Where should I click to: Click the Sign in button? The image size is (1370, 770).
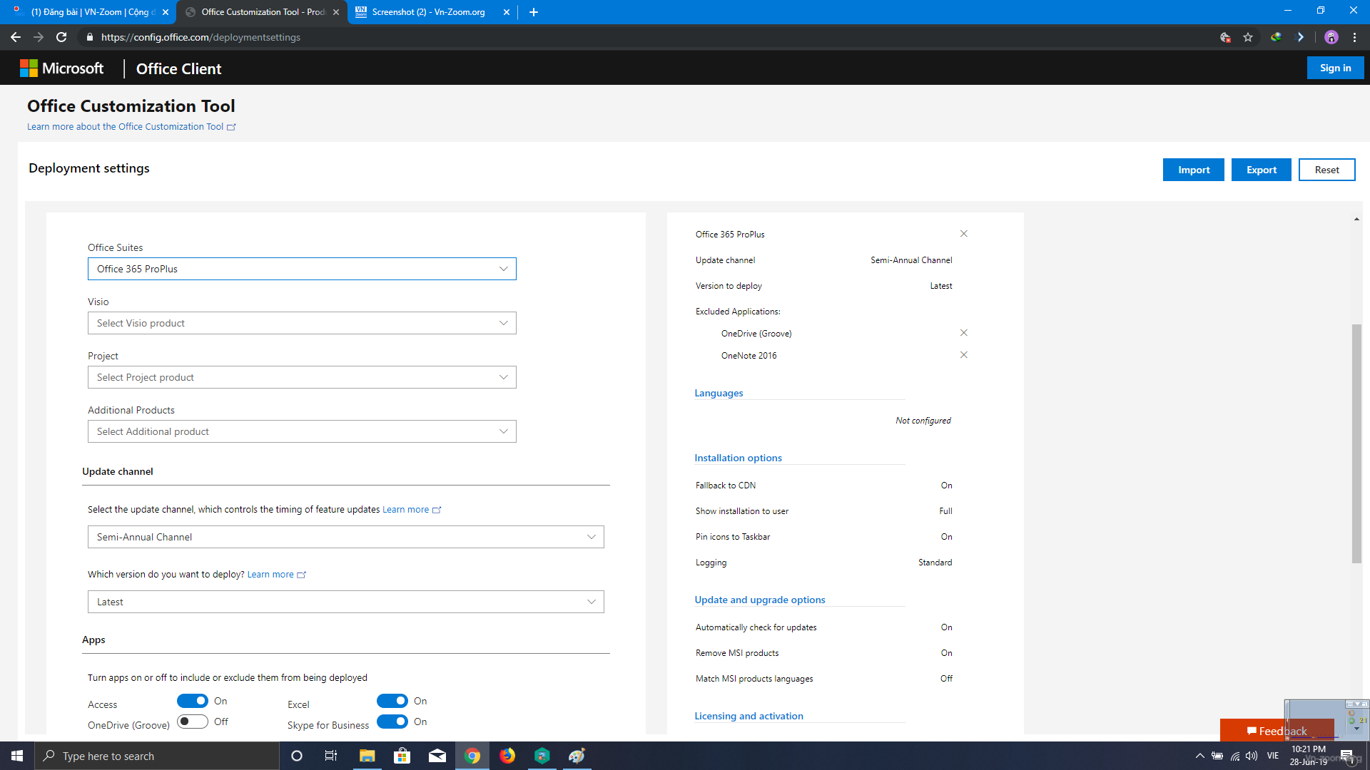[1336, 68]
